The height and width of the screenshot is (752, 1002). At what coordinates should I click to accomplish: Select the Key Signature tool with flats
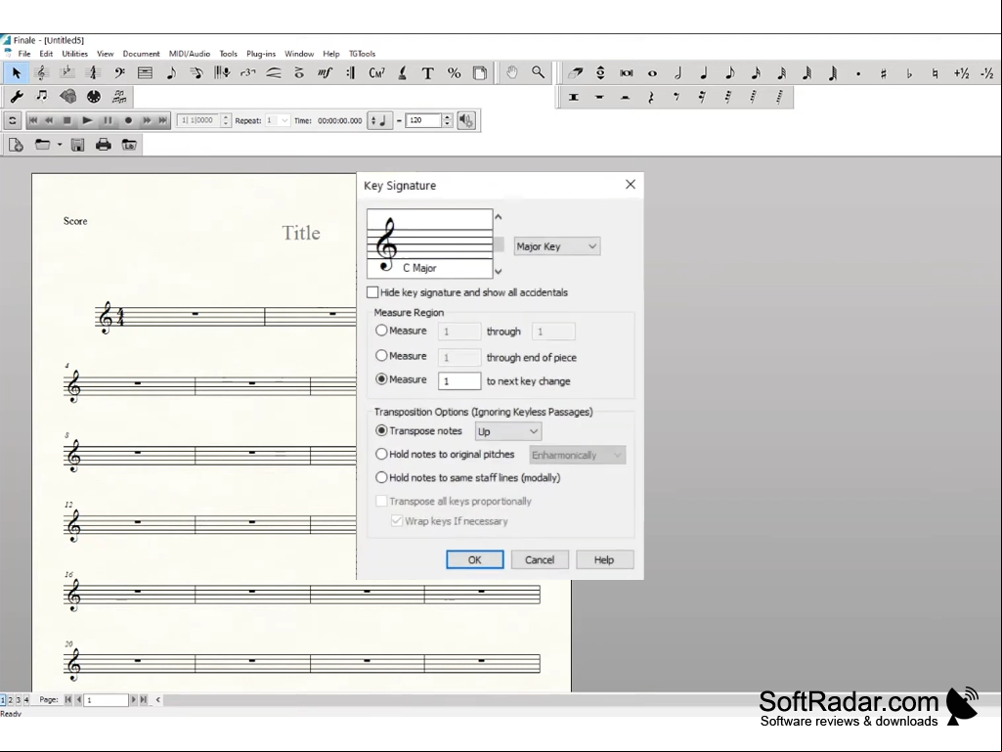click(x=67, y=73)
